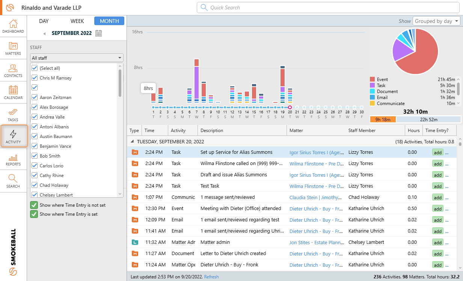Viewport: 463px width, 281px height.
Task: Open more options on the Matter admin row
Action: pyautogui.click(x=447, y=243)
